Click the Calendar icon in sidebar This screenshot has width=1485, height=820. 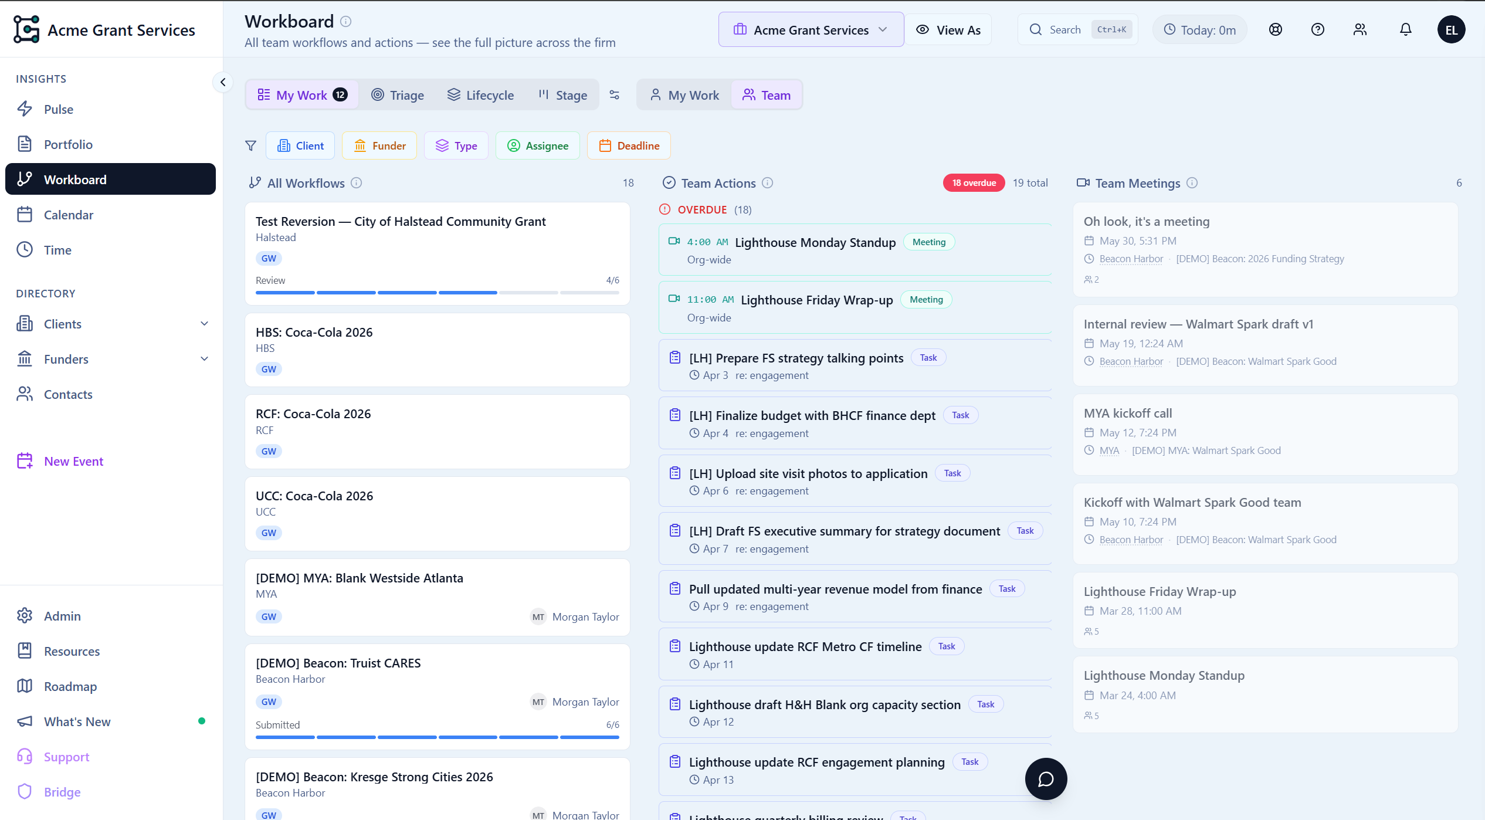(25, 215)
